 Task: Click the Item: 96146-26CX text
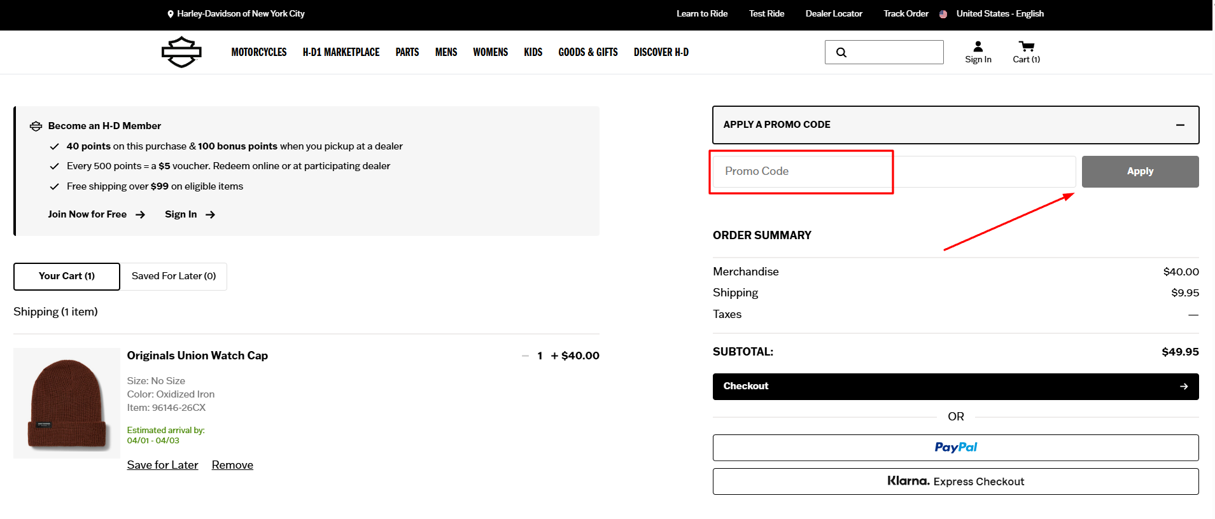(x=166, y=408)
